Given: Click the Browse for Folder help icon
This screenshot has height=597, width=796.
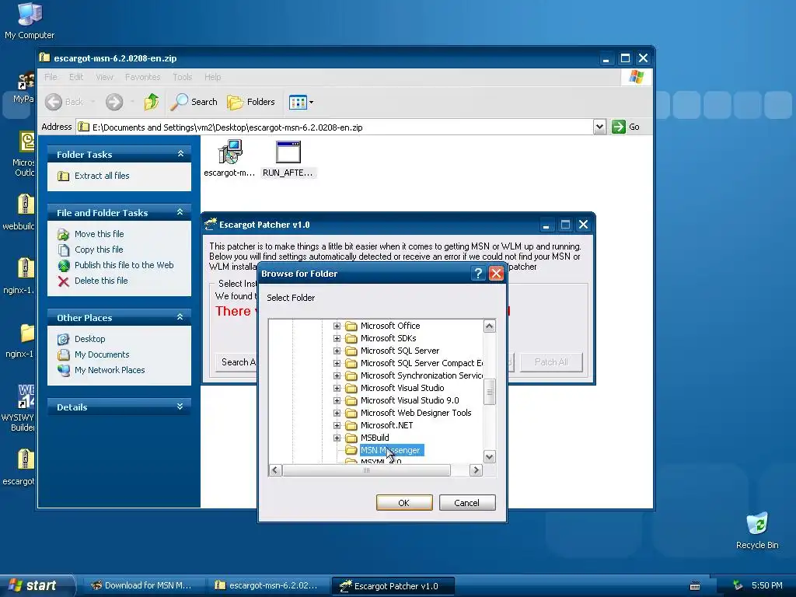Looking at the screenshot, I should (x=478, y=274).
